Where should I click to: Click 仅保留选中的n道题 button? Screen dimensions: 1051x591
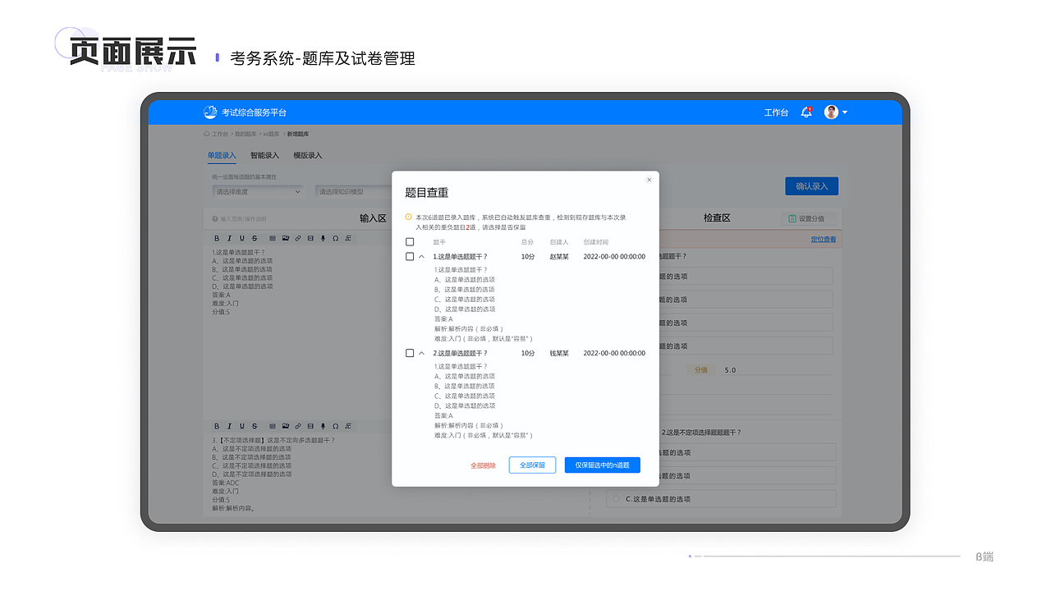coord(603,465)
